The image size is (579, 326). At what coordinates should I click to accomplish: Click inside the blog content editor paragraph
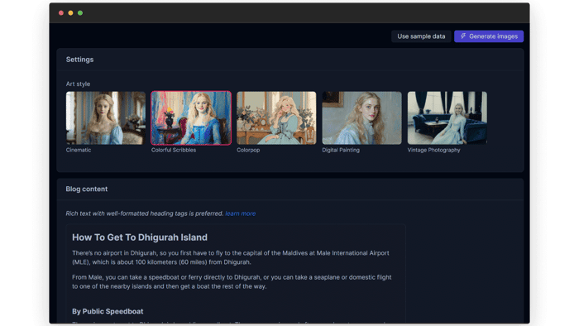coord(232,257)
